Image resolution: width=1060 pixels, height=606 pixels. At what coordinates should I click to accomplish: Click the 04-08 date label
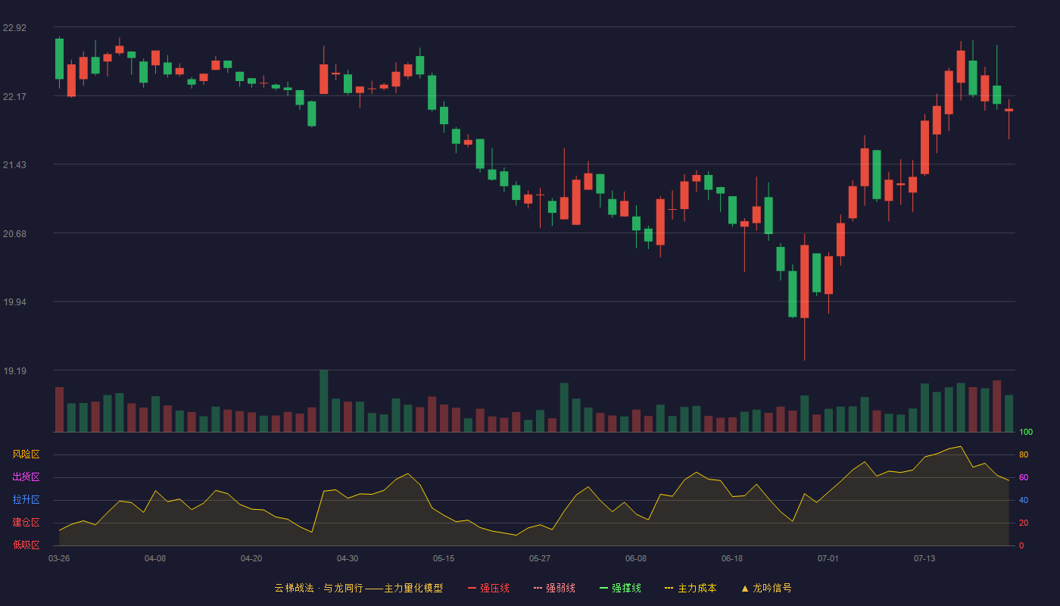pos(155,558)
